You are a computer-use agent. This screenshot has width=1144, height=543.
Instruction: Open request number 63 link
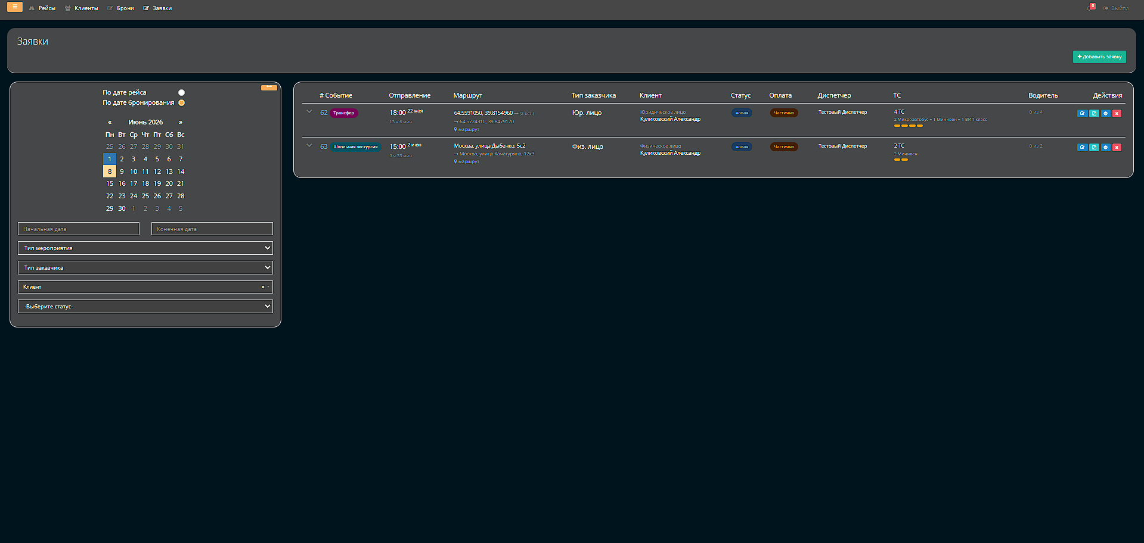tap(324, 146)
